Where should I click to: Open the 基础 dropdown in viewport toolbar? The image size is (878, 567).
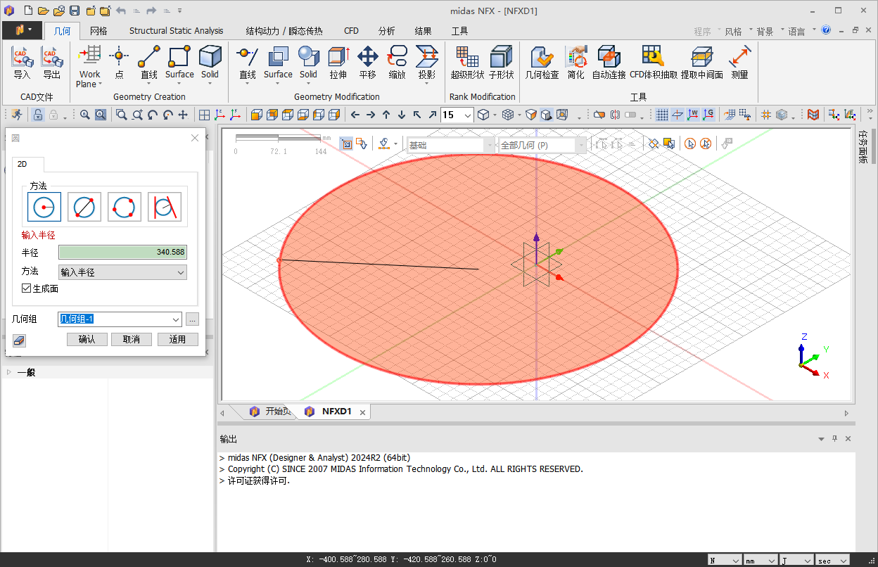point(450,145)
